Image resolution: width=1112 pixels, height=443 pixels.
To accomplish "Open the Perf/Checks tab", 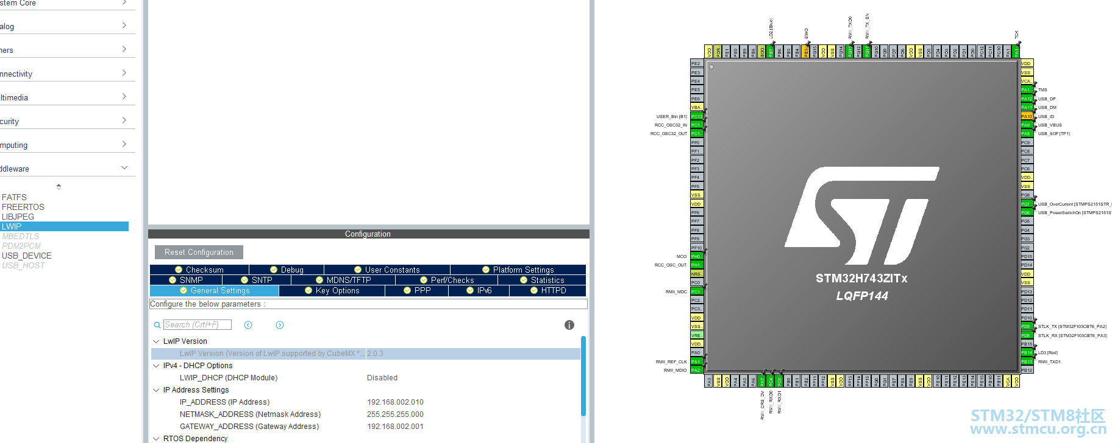I will 447,280.
